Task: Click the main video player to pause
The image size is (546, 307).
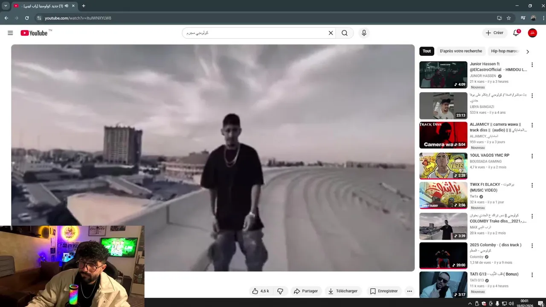Action: click(213, 158)
